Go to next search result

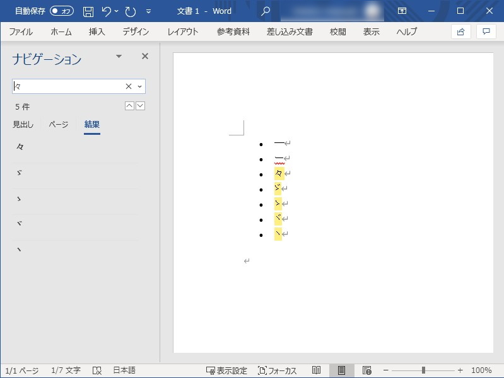click(141, 106)
